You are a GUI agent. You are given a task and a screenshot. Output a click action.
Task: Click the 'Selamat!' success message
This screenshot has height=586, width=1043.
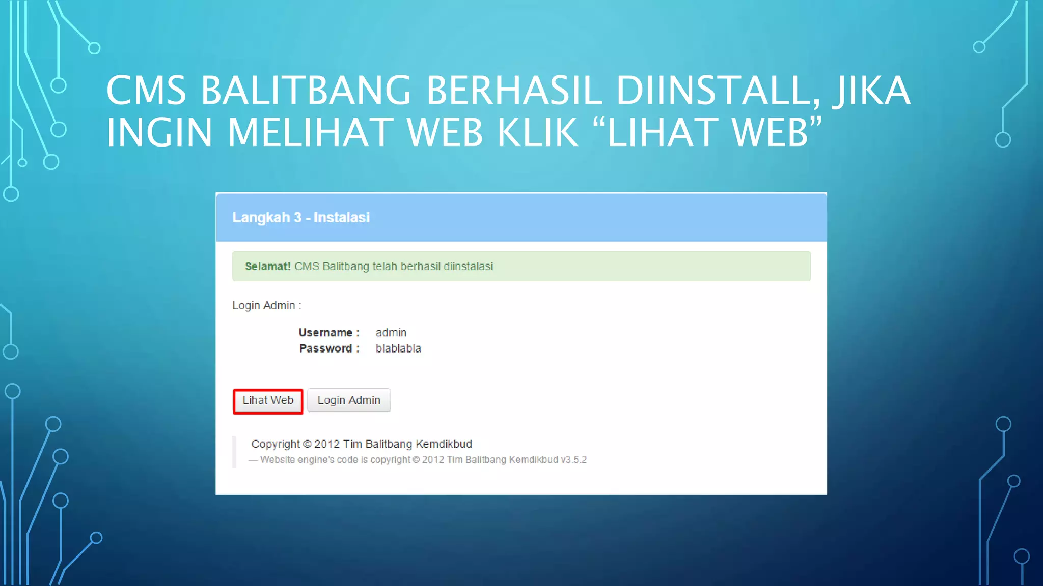click(x=521, y=266)
